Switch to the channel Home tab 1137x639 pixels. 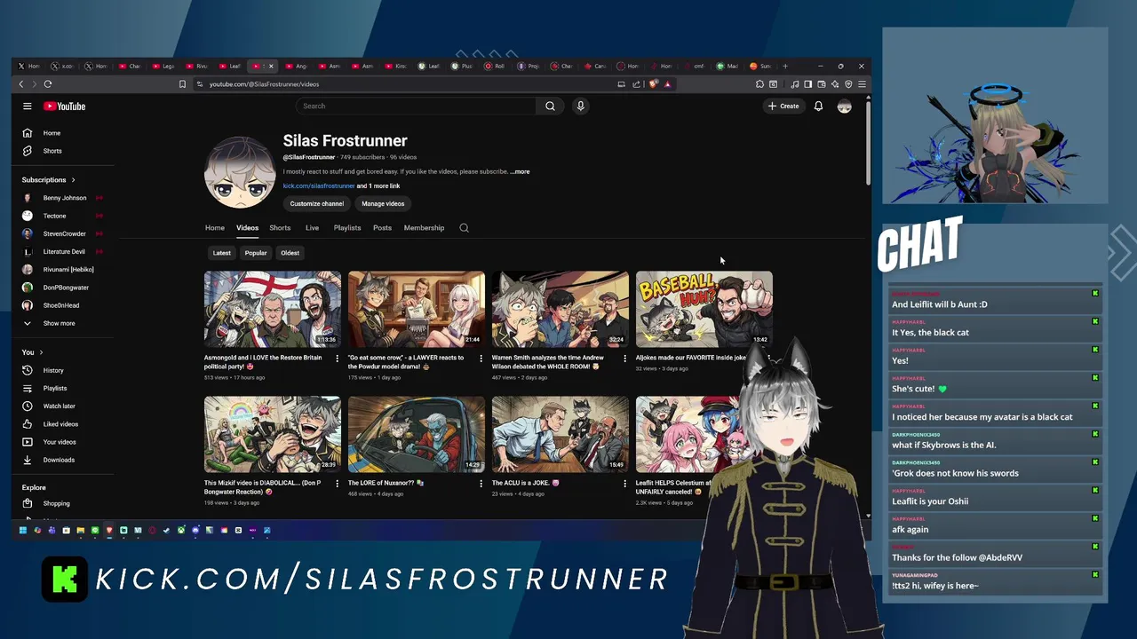click(215, 228)
